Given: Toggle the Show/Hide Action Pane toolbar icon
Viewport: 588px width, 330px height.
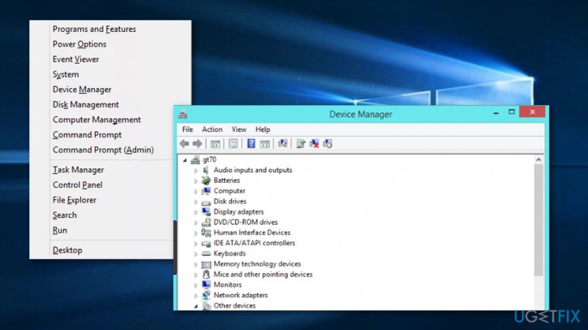Looking at the screenshot, I should pos(265,144).
